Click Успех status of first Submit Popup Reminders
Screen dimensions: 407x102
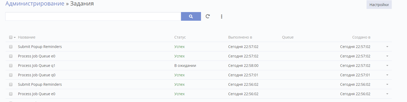[179, 47]
